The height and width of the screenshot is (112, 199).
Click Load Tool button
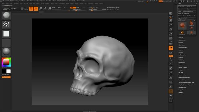pos(182,7)
